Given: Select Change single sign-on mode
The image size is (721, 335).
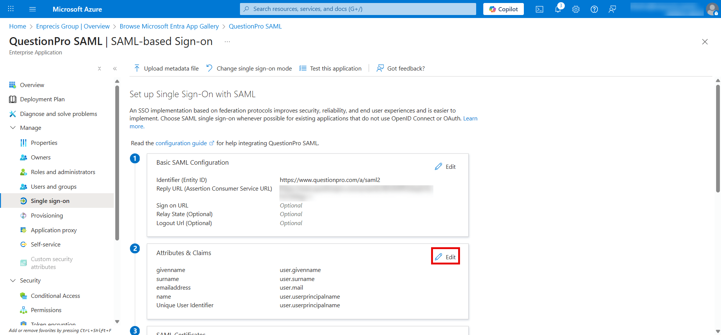Looking at the screenshot, I should tap(249, 68).
